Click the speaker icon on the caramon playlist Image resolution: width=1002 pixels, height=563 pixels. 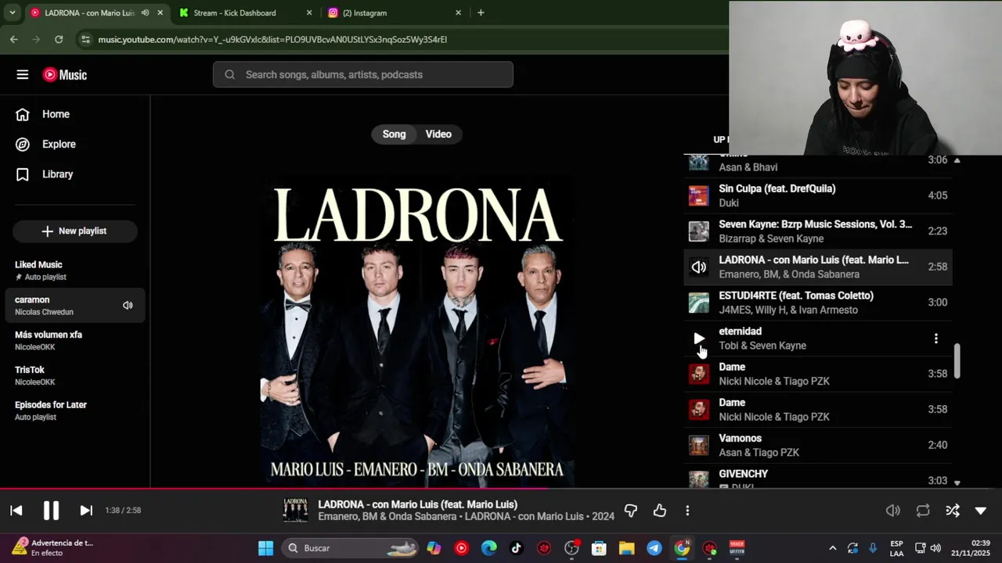128,305
